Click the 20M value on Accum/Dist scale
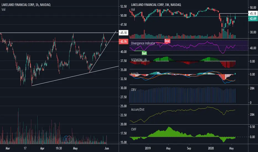Screen dimensions: 258x152 [x=252, y=114]
